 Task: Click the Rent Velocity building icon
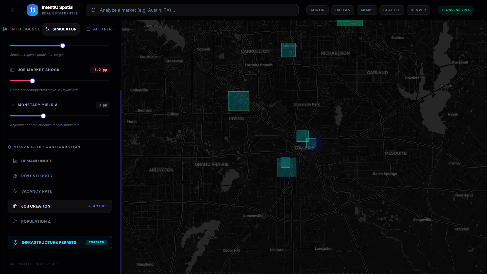click(x=15, y=176)
